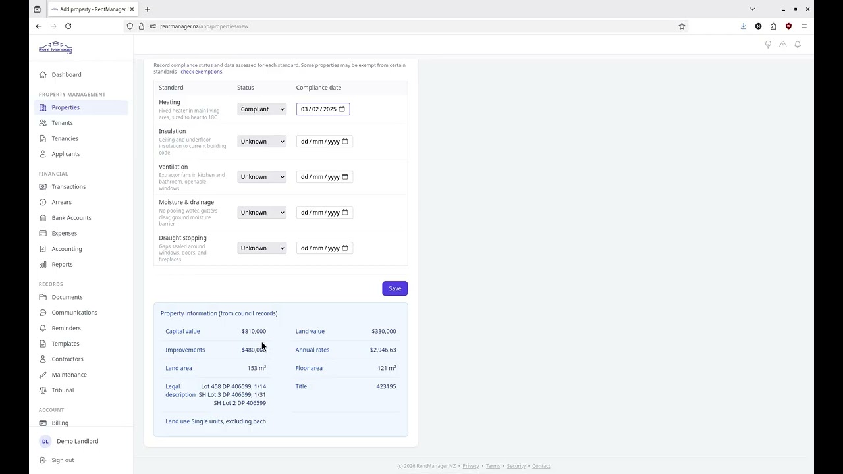
Task: Open the Demo Landlord account profile
Action: coord(69,441)
